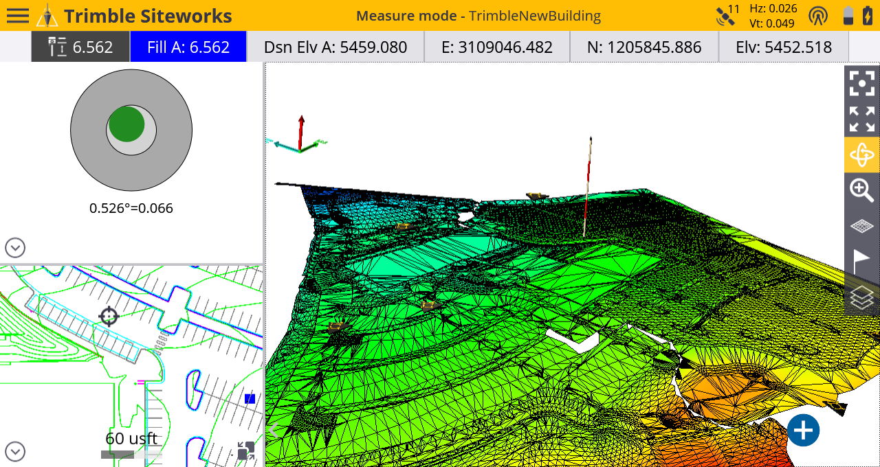
Task: Collapse the plan map panel chevron
Action: [x=15, y=451]
